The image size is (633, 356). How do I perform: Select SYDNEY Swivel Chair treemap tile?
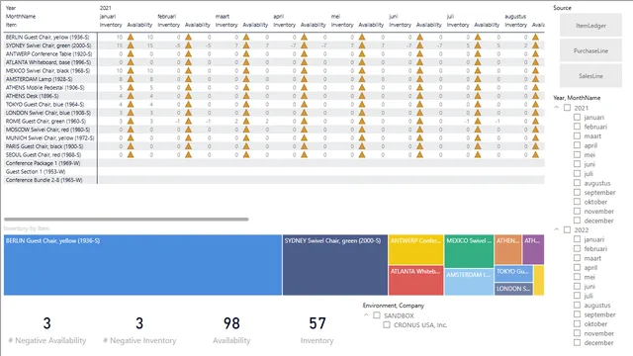coord(335,265)
